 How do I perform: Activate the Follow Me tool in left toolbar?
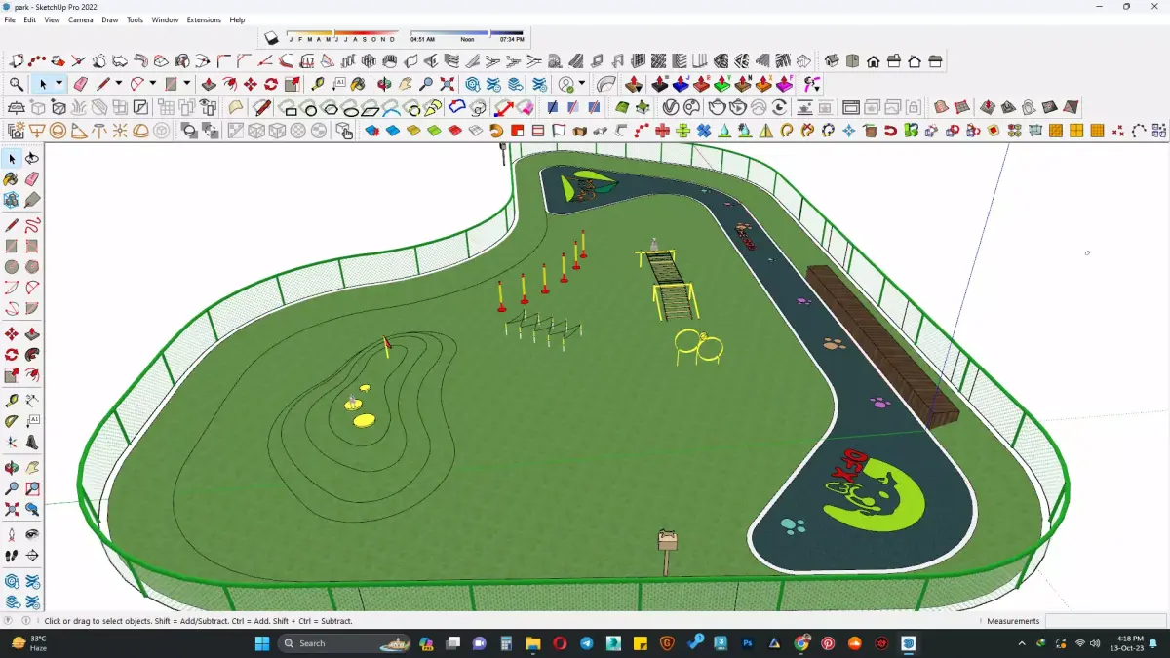(32, 355)
